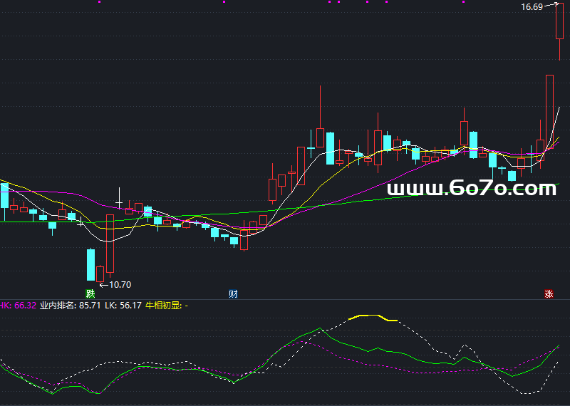Click the green 跌 marker icon
The height and width of the screenshot is (406, 570).
(90, 293)
